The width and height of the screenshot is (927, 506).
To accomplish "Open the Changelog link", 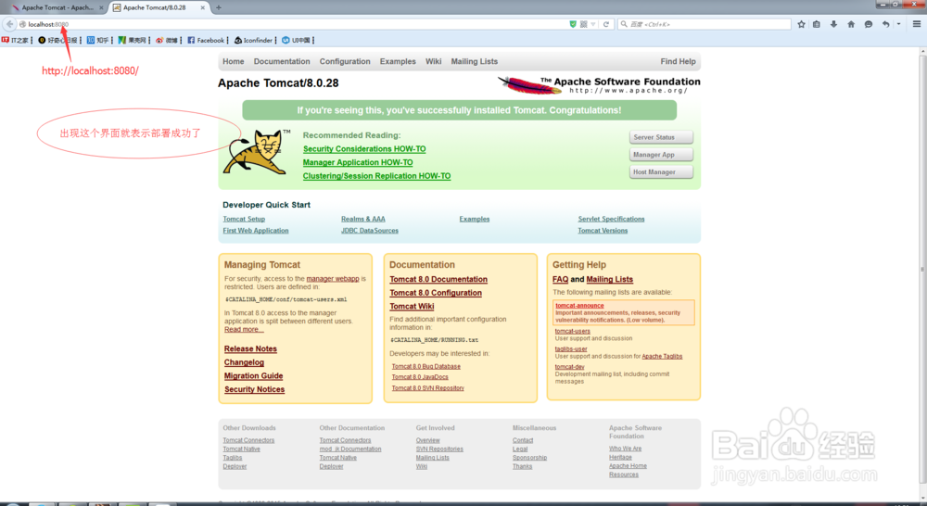I will (x=244, y=362).
